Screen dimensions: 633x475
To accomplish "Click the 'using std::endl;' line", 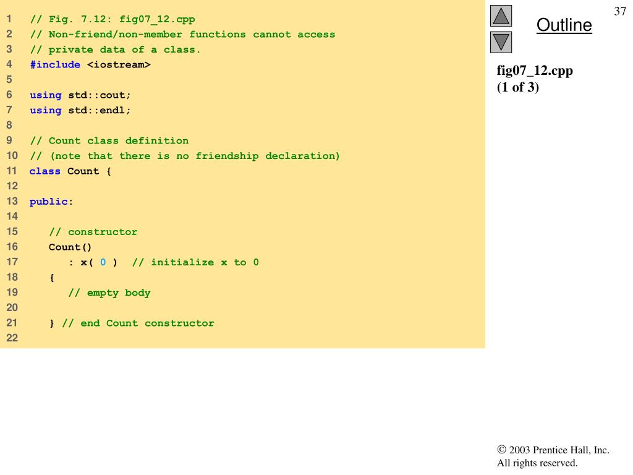I will (80, 110).
